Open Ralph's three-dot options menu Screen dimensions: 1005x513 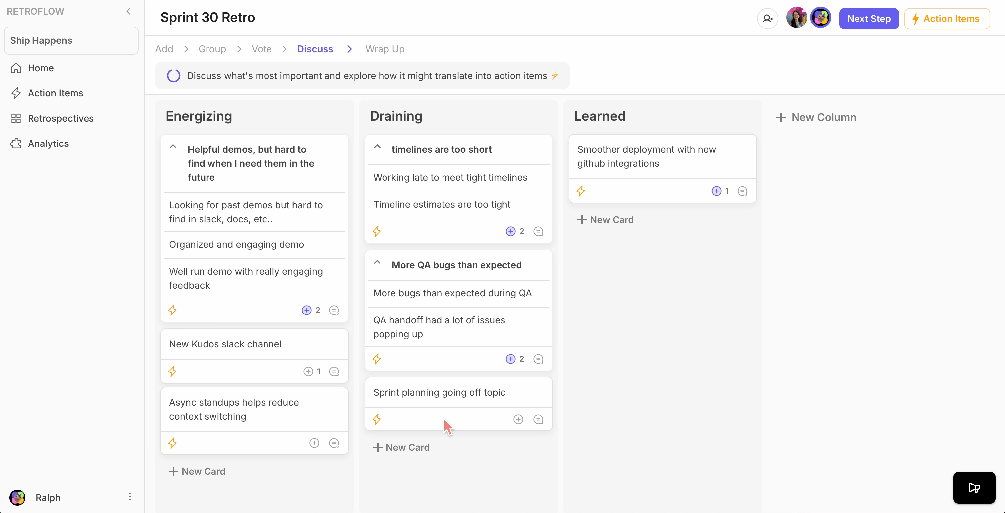point(130,497)
